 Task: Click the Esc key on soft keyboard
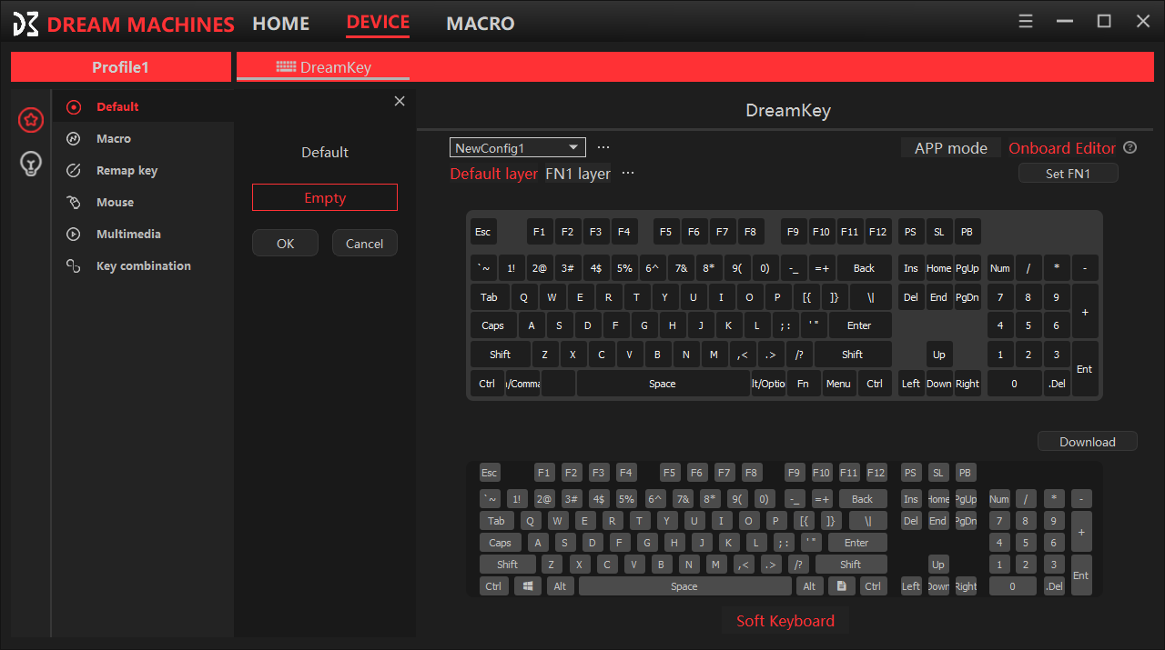pos(490,473)
